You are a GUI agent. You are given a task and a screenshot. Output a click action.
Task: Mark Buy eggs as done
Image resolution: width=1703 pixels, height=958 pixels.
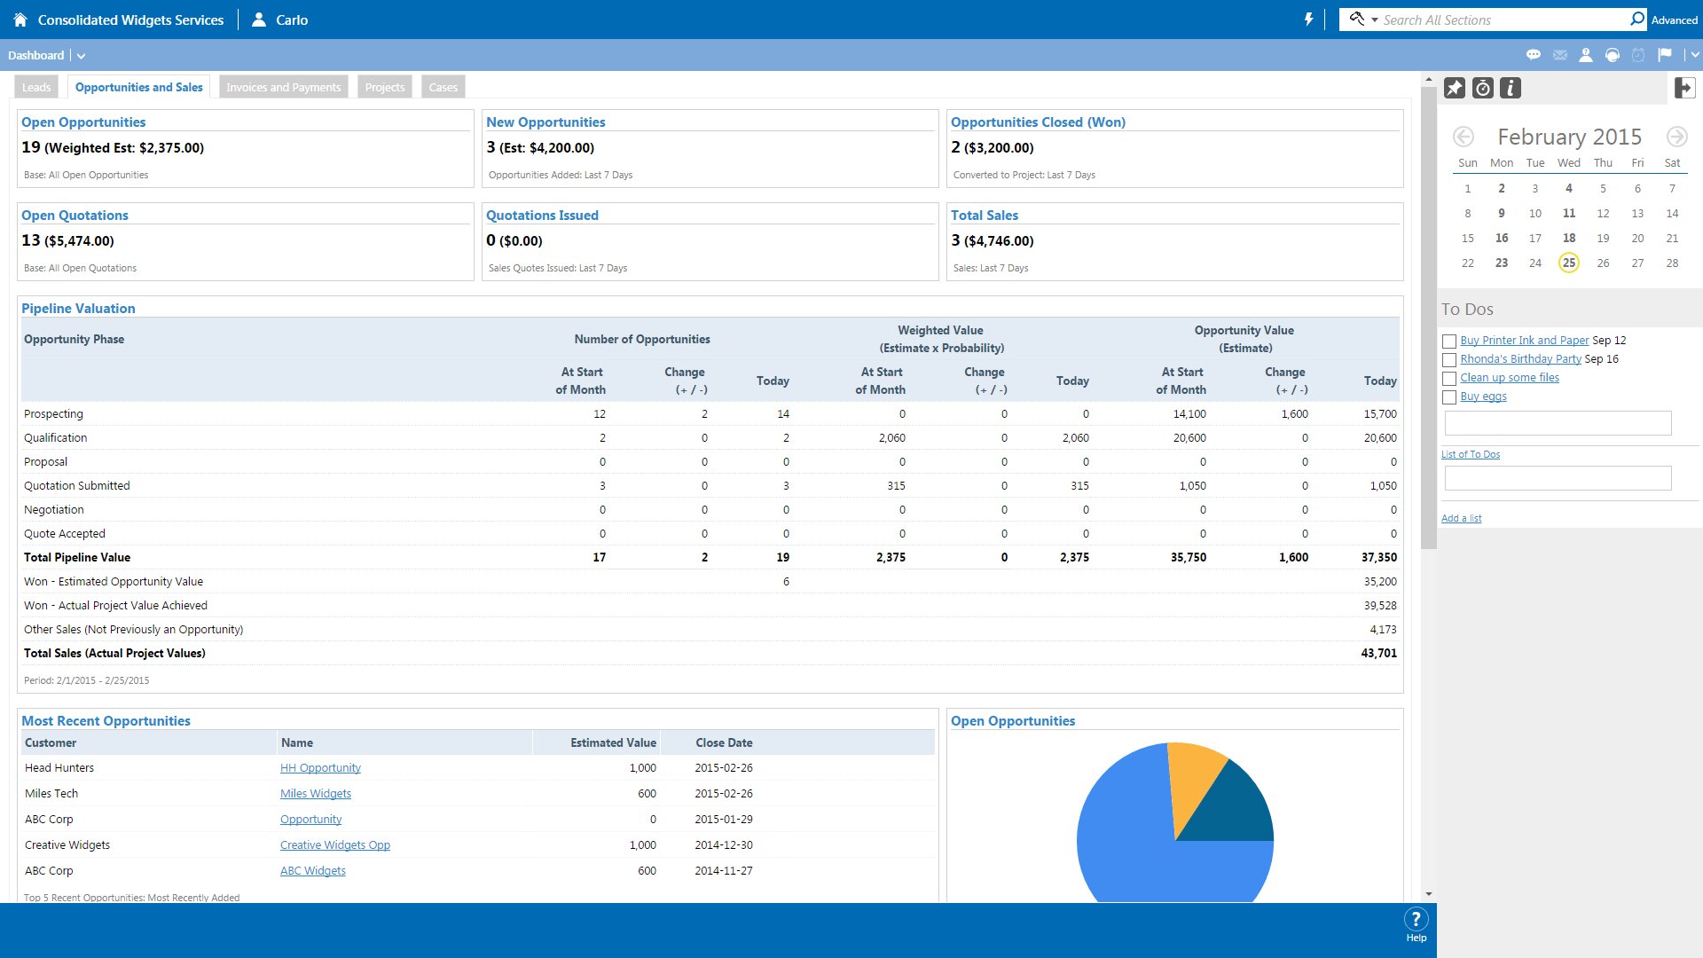1449,397
